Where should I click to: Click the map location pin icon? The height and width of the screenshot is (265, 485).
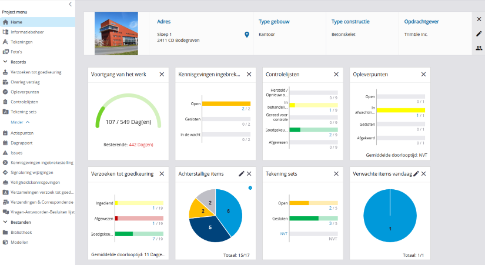[247, 35]
